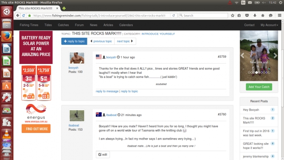Screen dimensions: 284x160
Task: Click the Add Your Catch button
Action: pyautogui.click(x=259, y=87)
